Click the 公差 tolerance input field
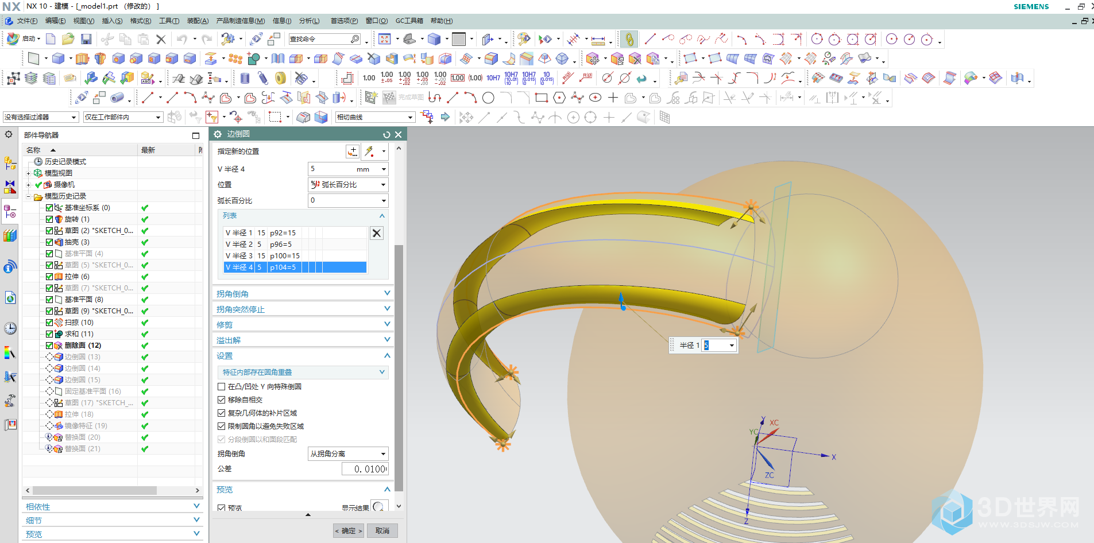Image resolution: width=1094 pixels, height=543 pixels. click(x=365, y=469)
